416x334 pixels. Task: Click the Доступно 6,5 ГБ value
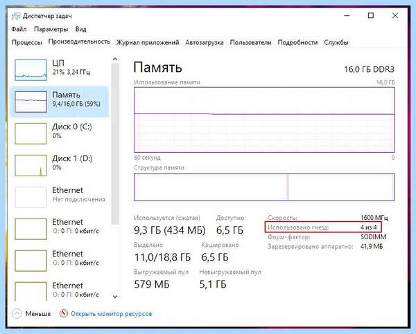[x=229, y=230]
